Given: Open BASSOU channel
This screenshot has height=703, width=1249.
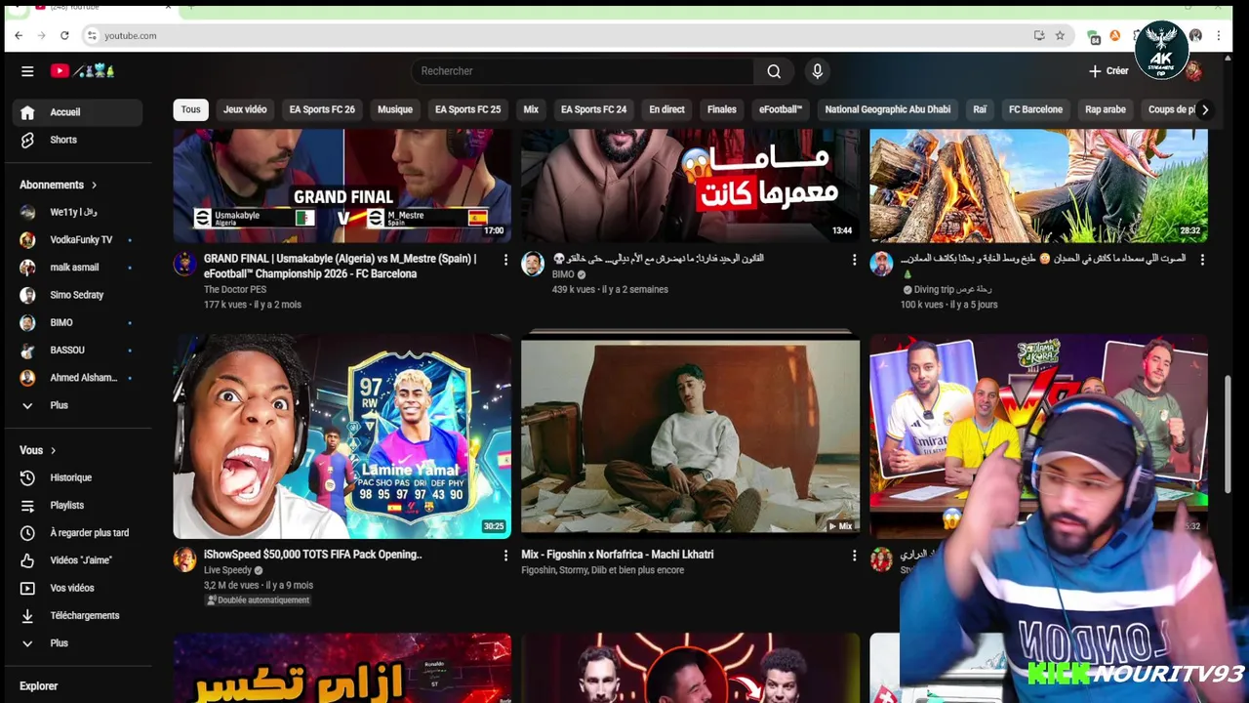Looking at the screenshot, I should [x=78, y=350].
